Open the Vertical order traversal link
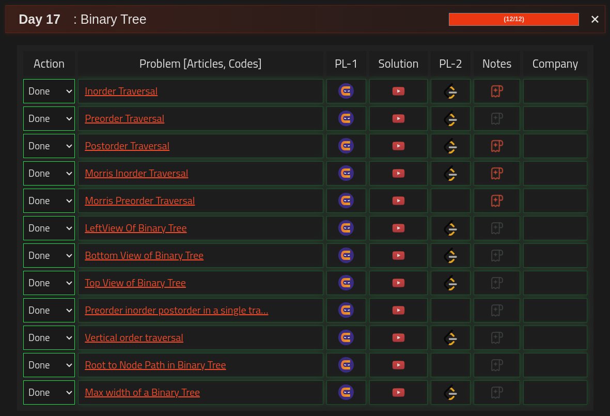 click(x=134, y=338)
